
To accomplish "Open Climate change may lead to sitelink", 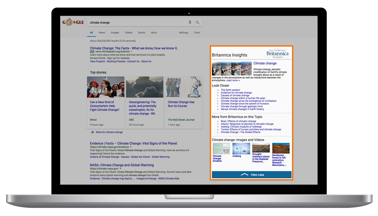I will point(118,179).
